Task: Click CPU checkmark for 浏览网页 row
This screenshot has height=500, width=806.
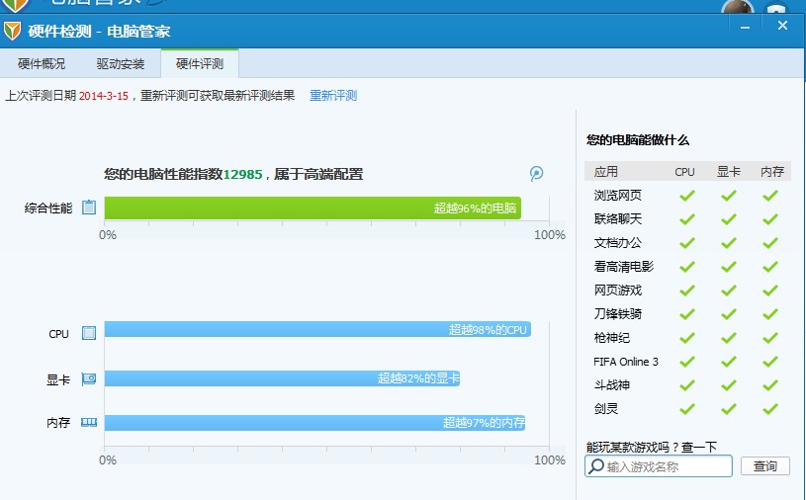Action: pyautogui.click(x=686, y=195)
